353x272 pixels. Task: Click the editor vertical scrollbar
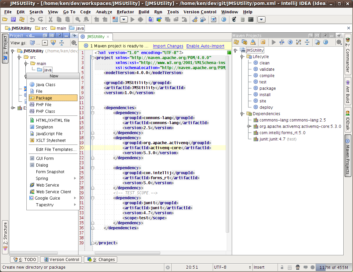pyautogui.click(x=227, y=144)
